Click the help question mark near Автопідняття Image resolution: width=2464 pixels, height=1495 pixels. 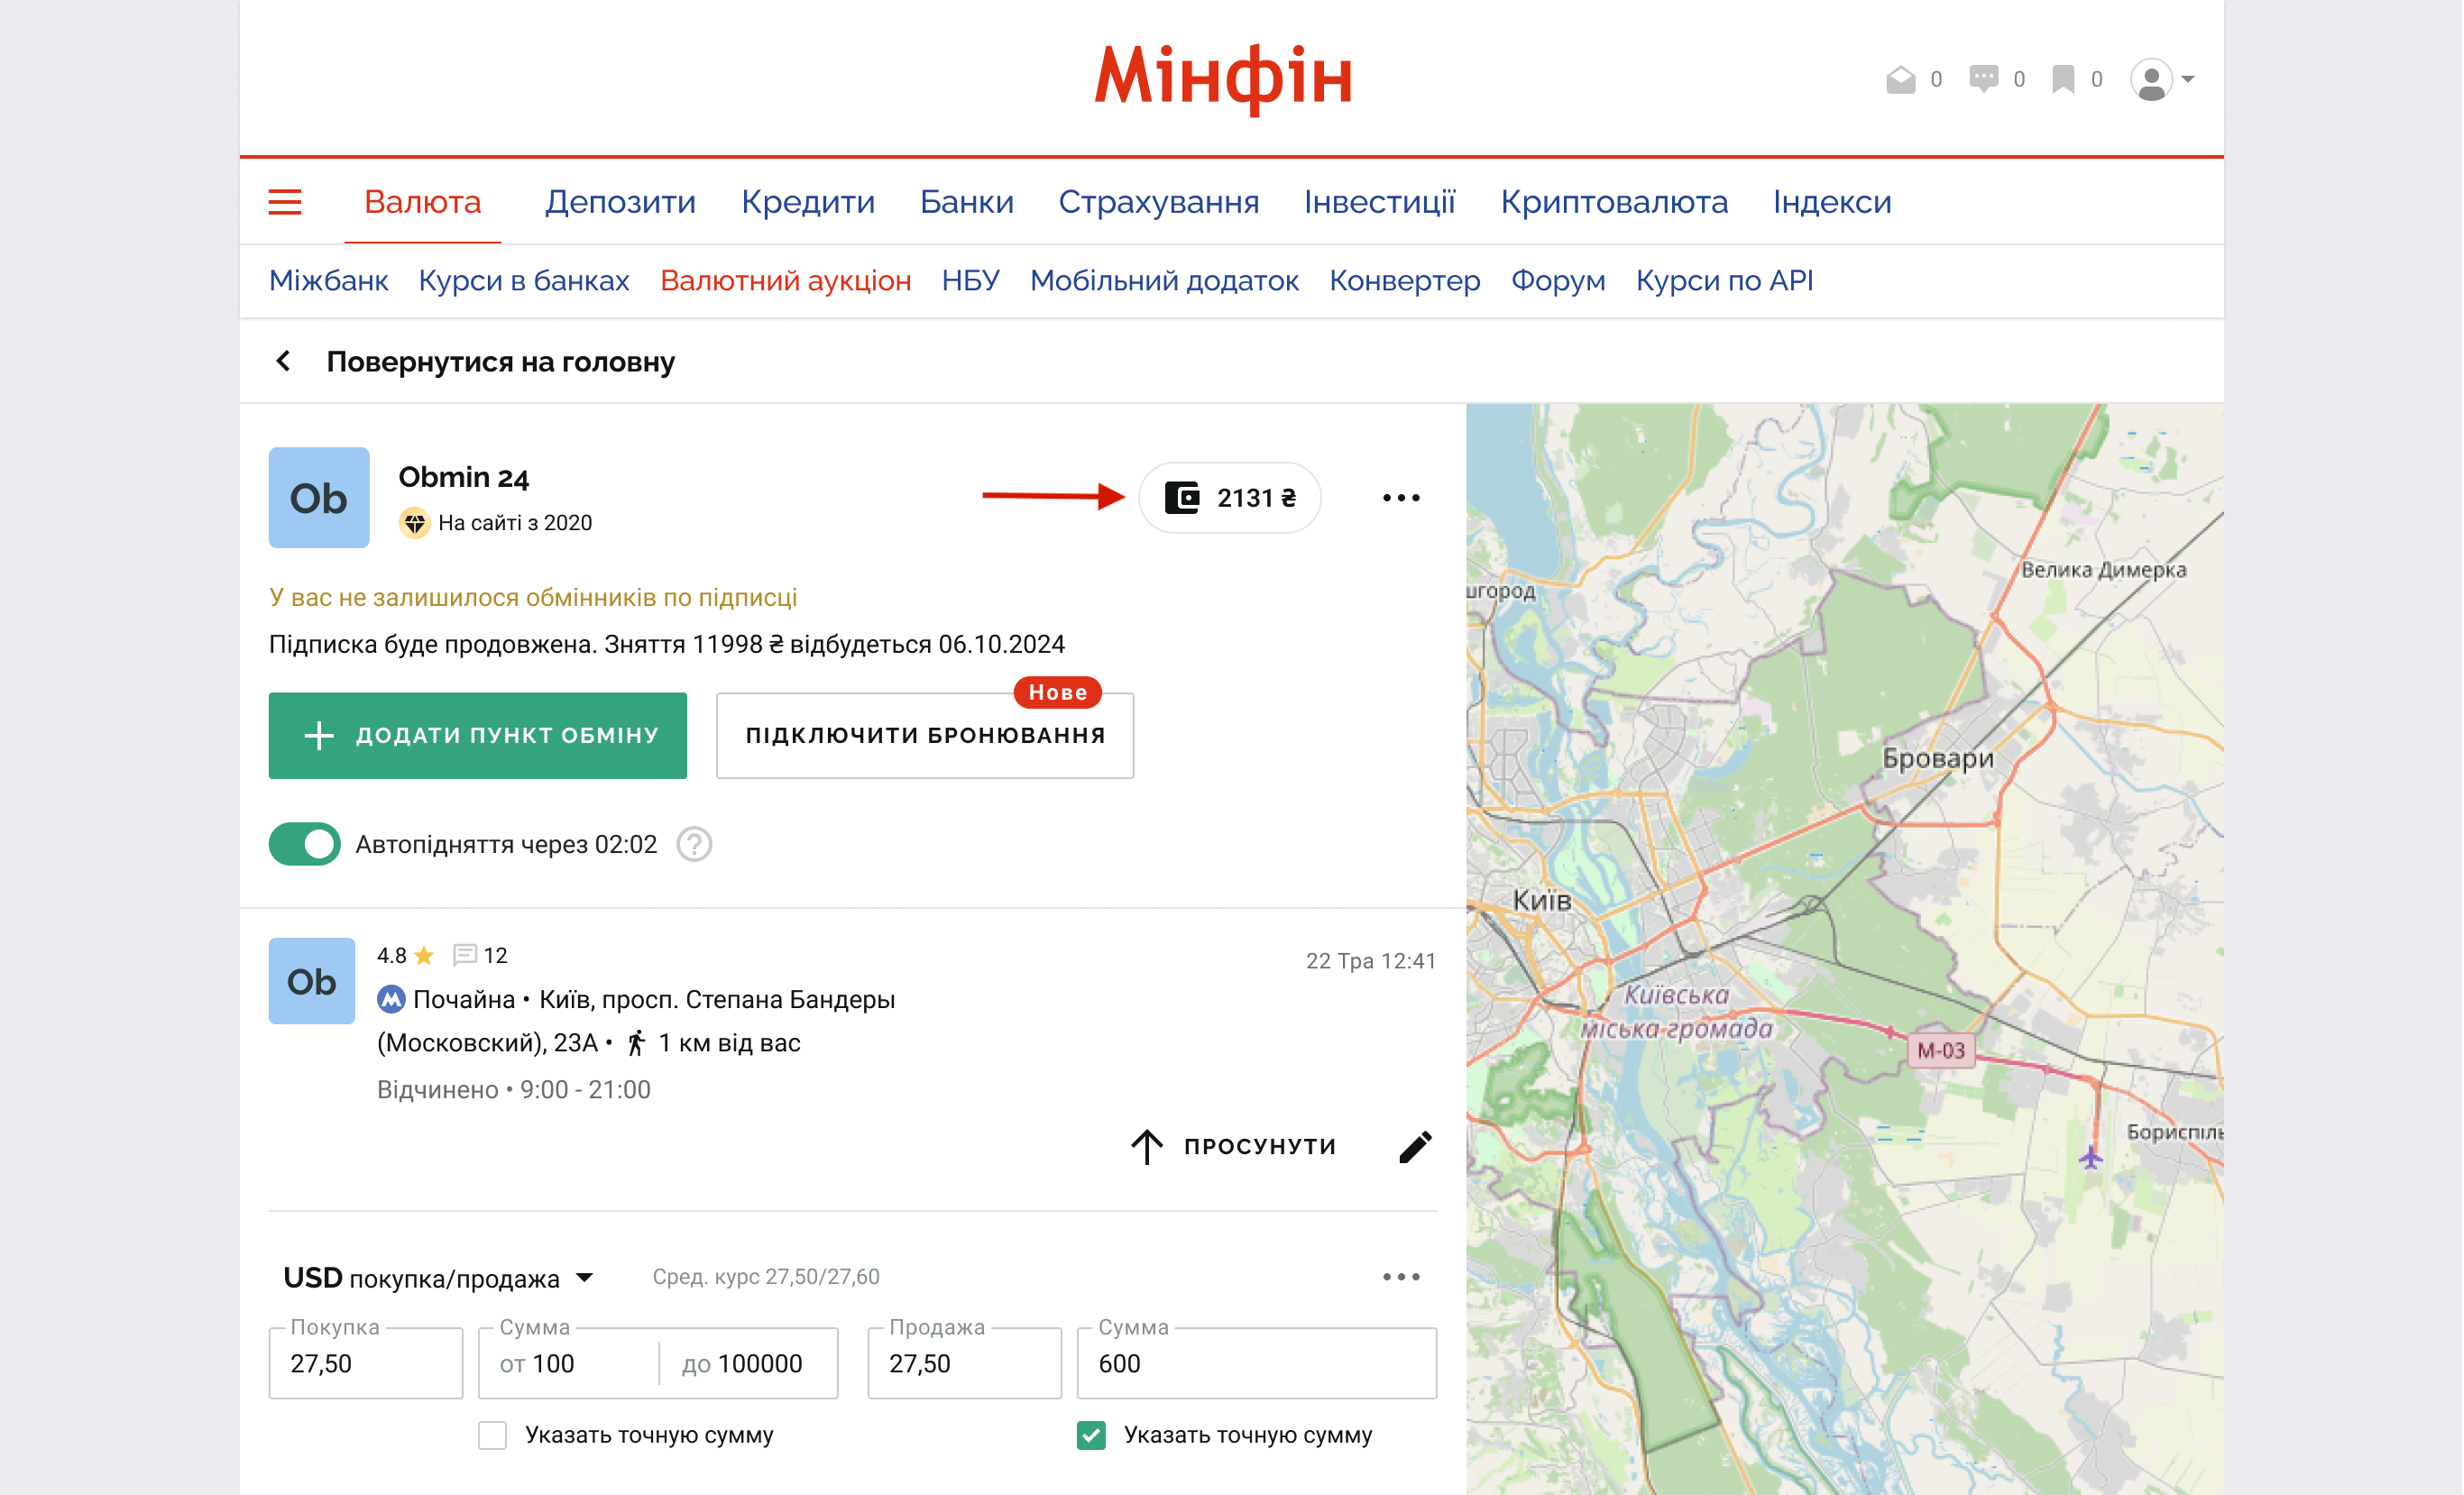coord(694,844)
